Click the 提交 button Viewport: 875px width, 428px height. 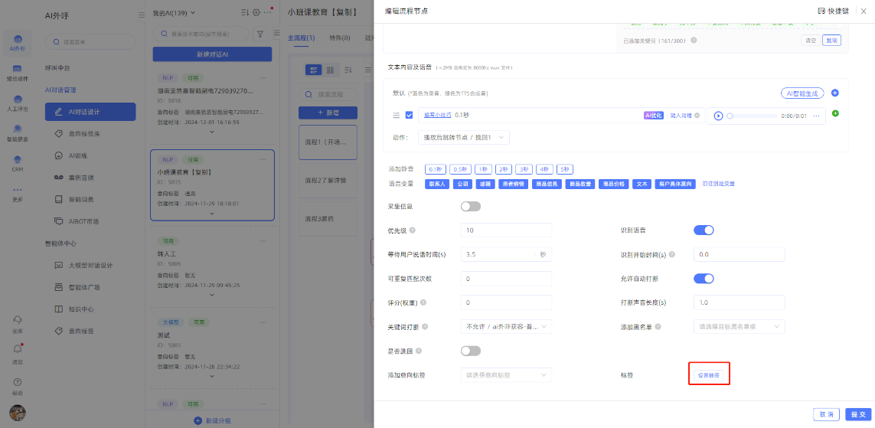(x=857, y=414)
